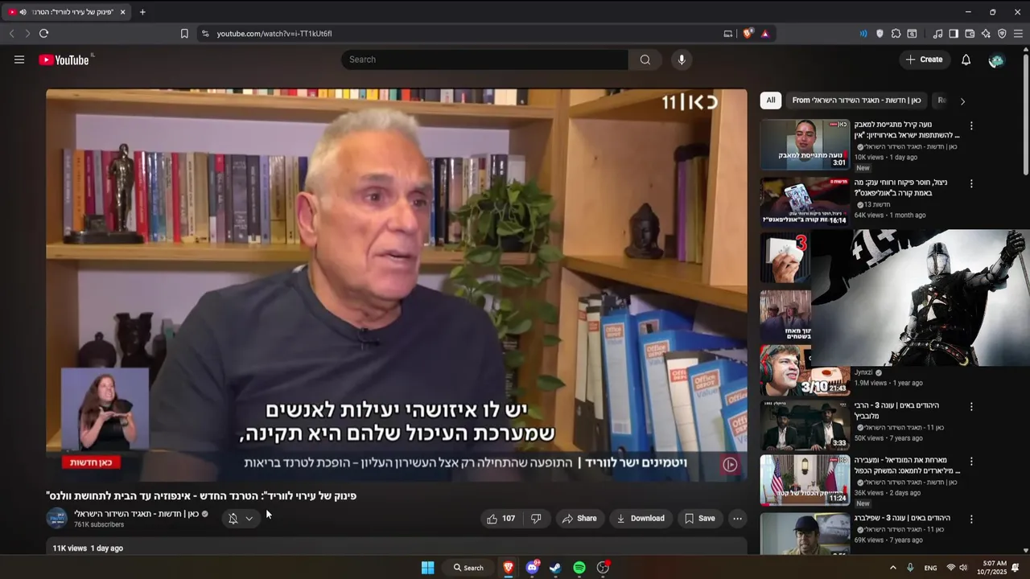The height and width of the screenshot is (579, 1030).
Task: Toggle the browser sidebar panel
Action: [x=954, y=34]
